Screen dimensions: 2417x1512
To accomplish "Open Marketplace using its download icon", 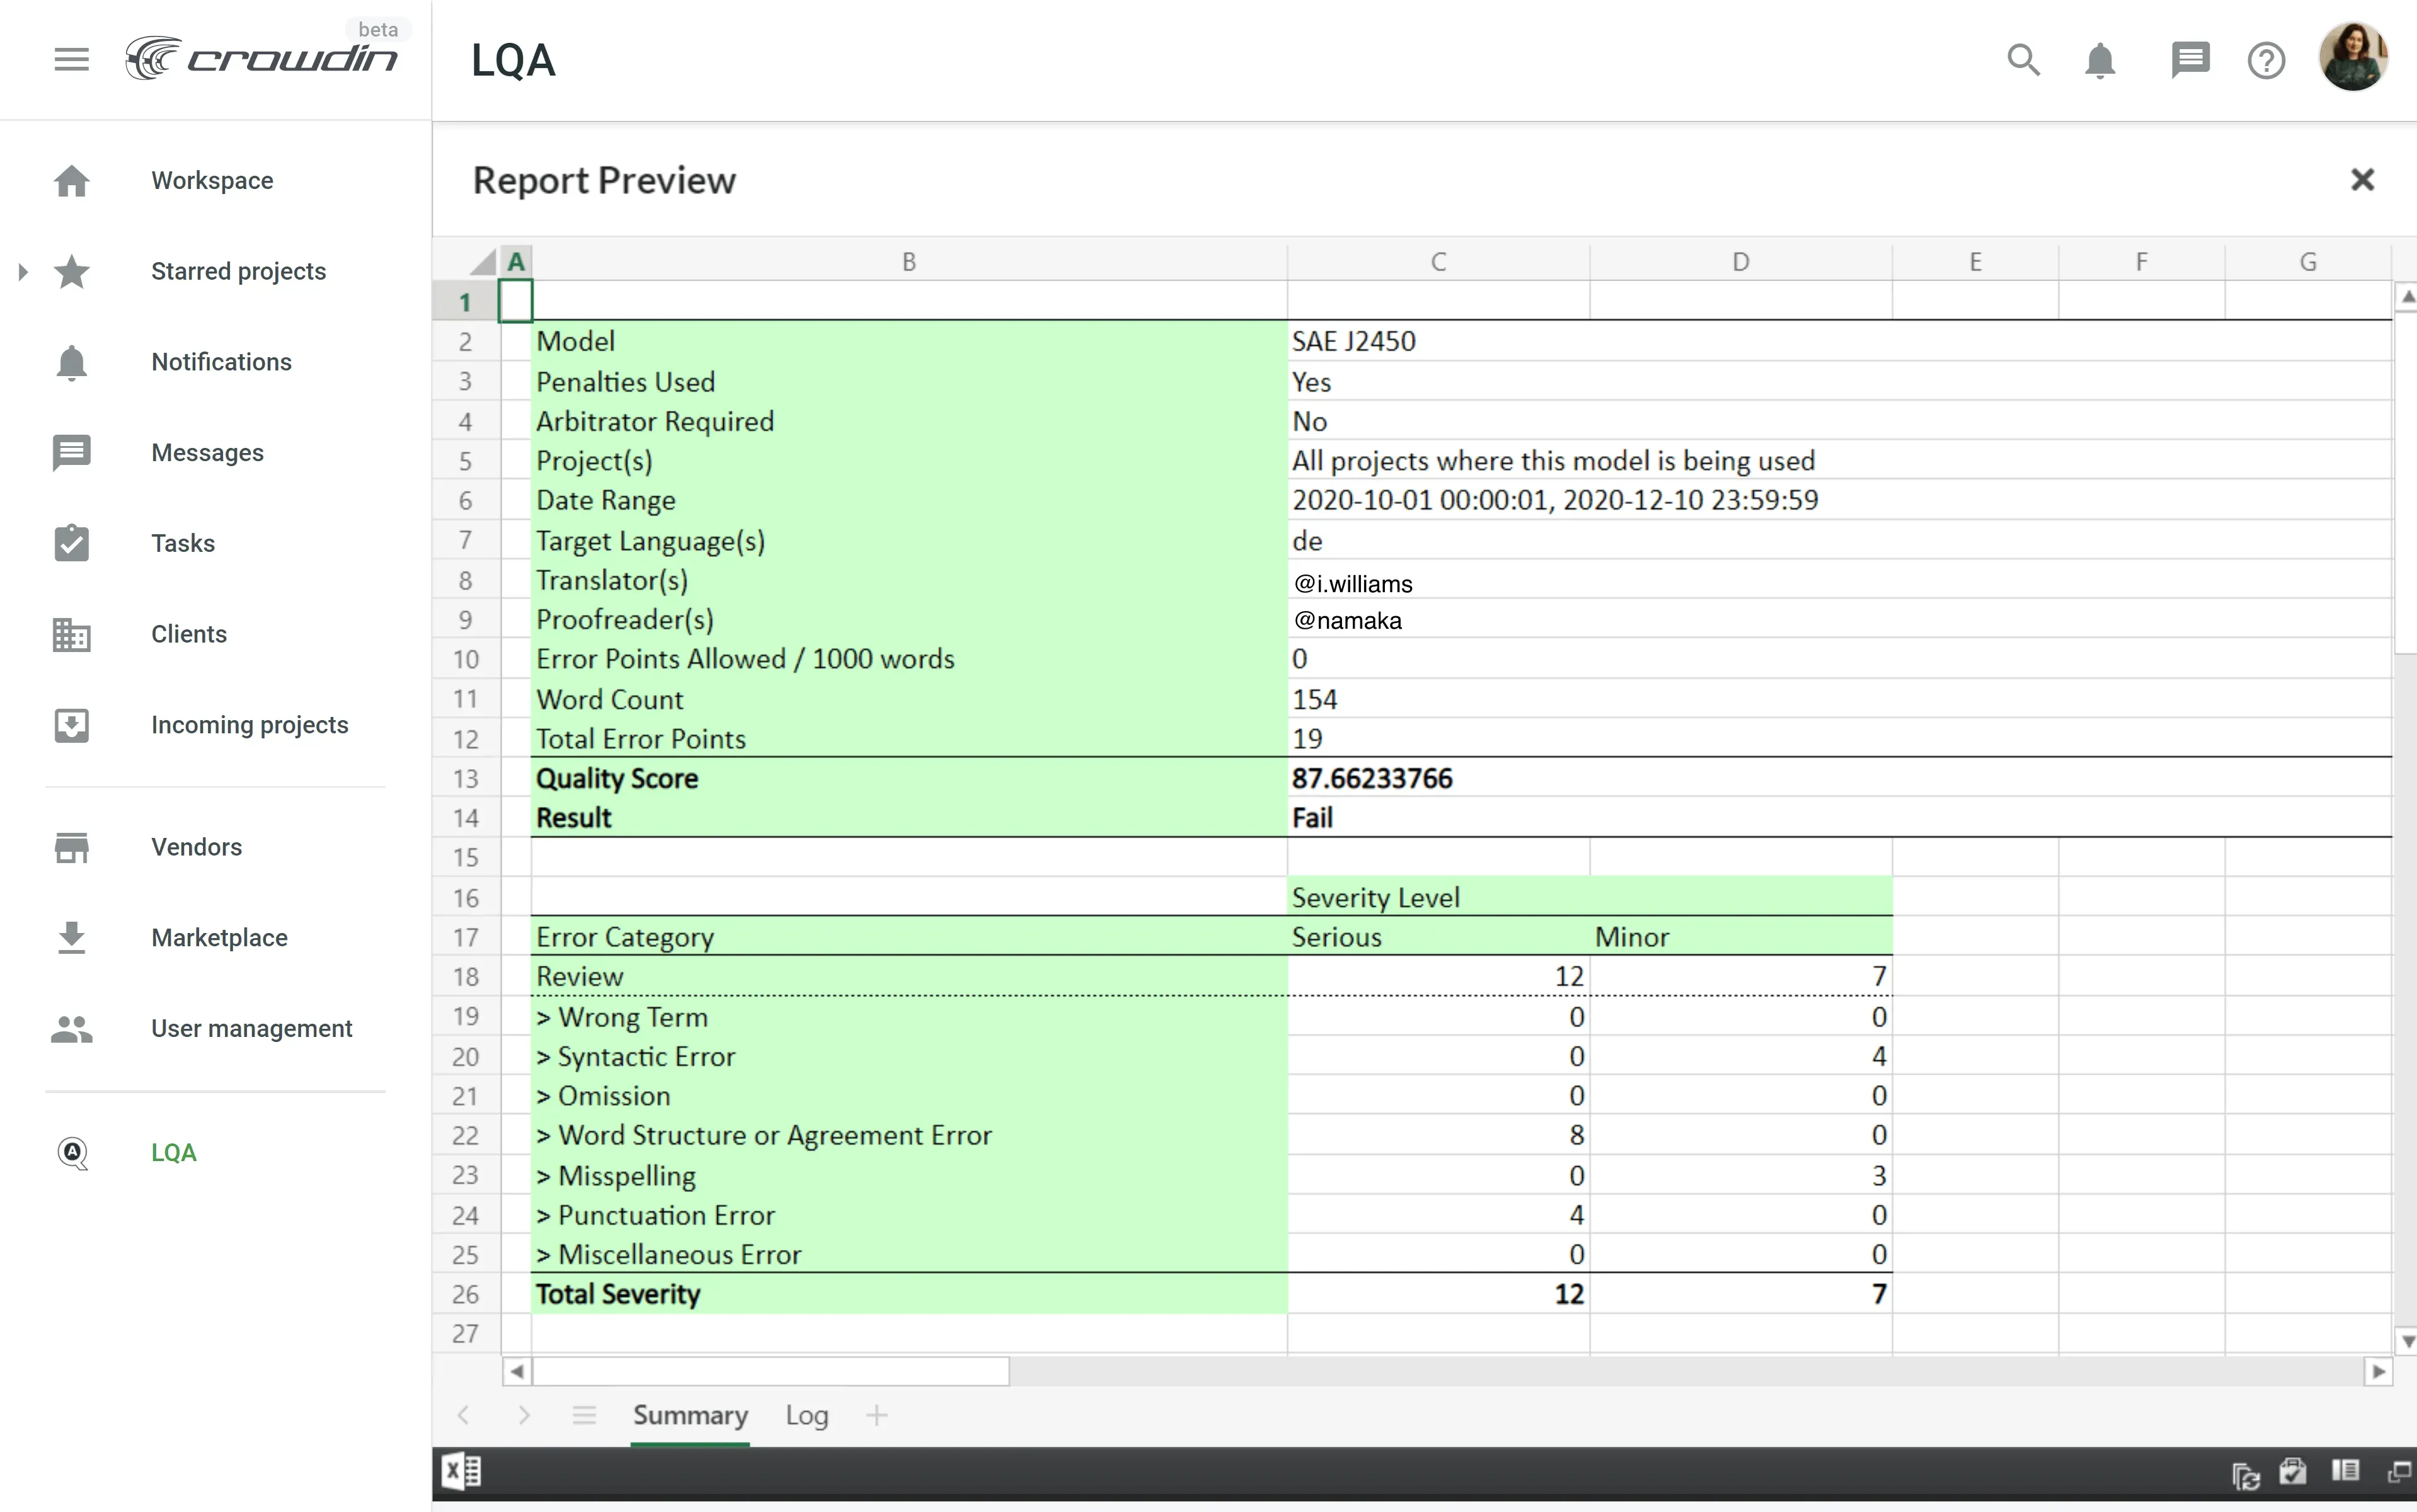I will click(71, 937).
